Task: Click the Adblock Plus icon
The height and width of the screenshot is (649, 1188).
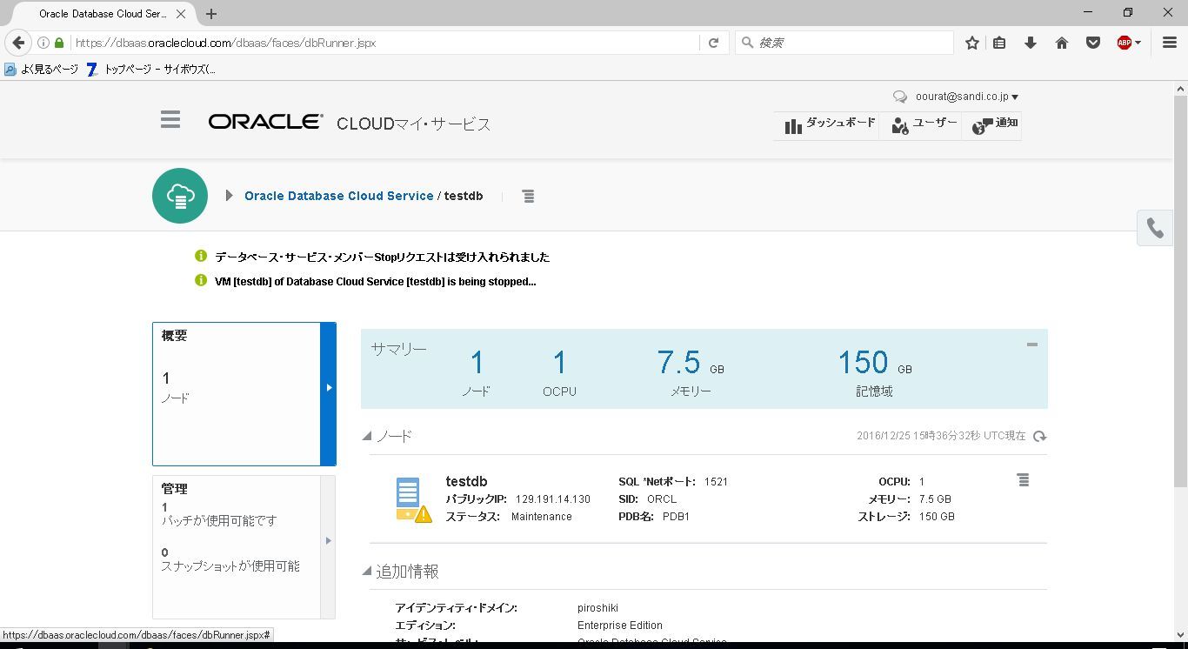Action: pyautogui.click(x=1124, y=43)
